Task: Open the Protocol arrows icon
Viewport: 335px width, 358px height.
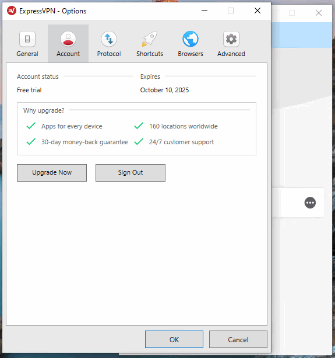Action: point(109,39)
